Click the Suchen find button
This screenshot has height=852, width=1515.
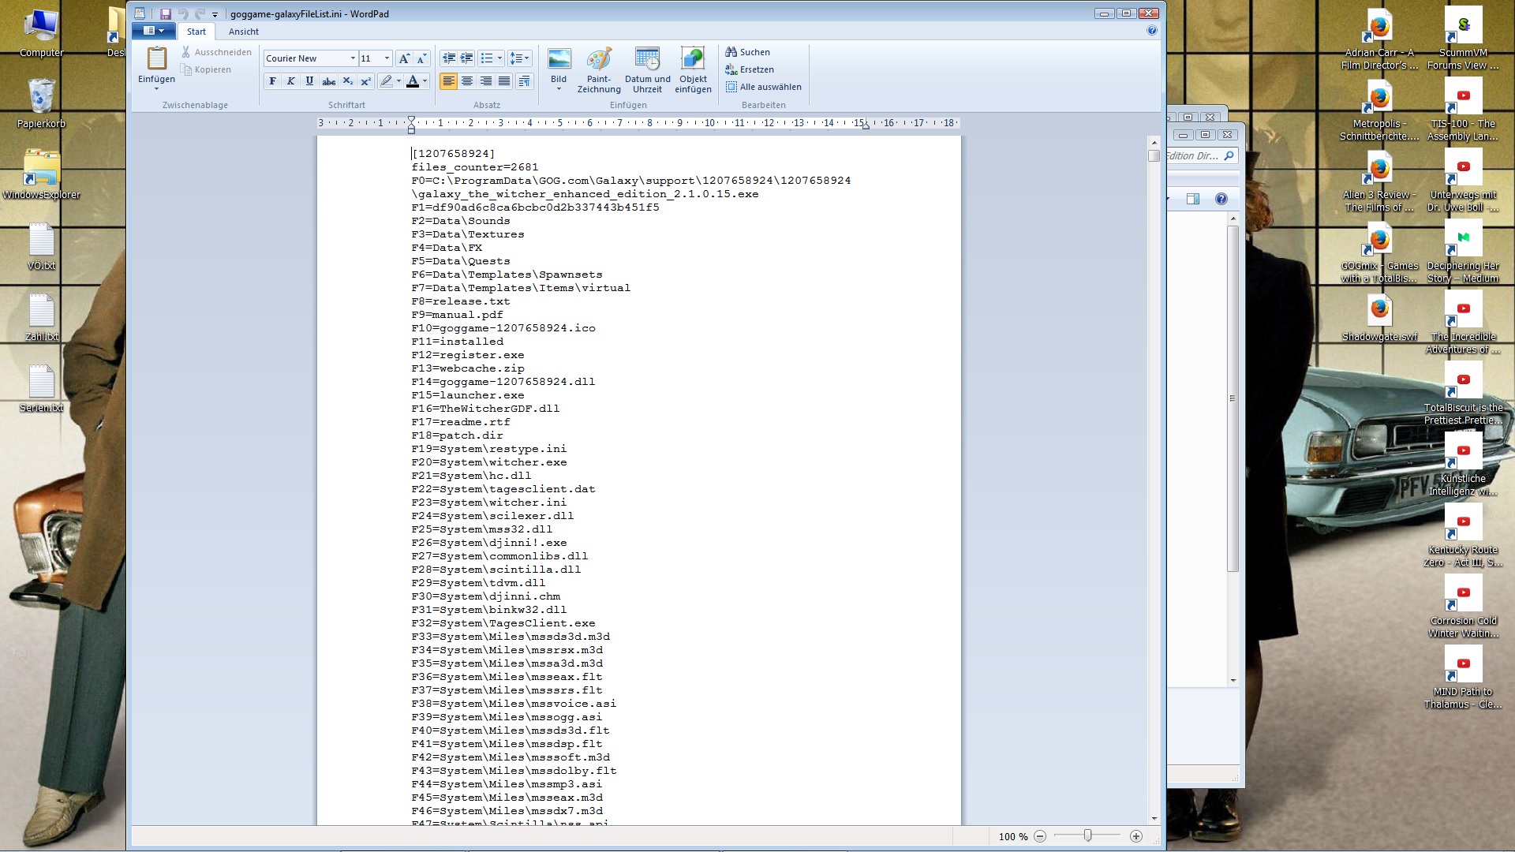[x=747, y=52]
